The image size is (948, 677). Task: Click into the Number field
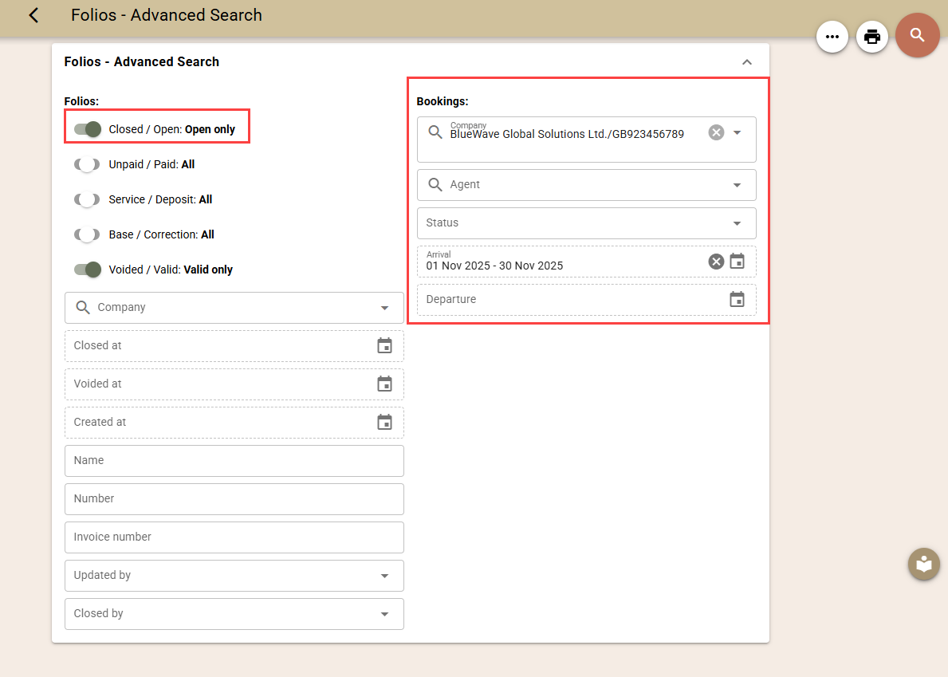coord(234,498)
